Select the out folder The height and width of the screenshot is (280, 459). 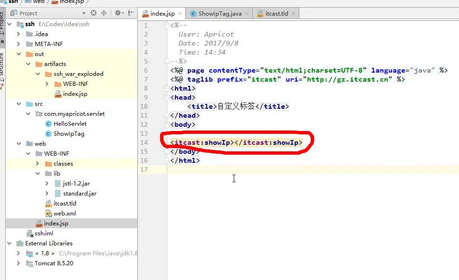click(x=39, y=54)
